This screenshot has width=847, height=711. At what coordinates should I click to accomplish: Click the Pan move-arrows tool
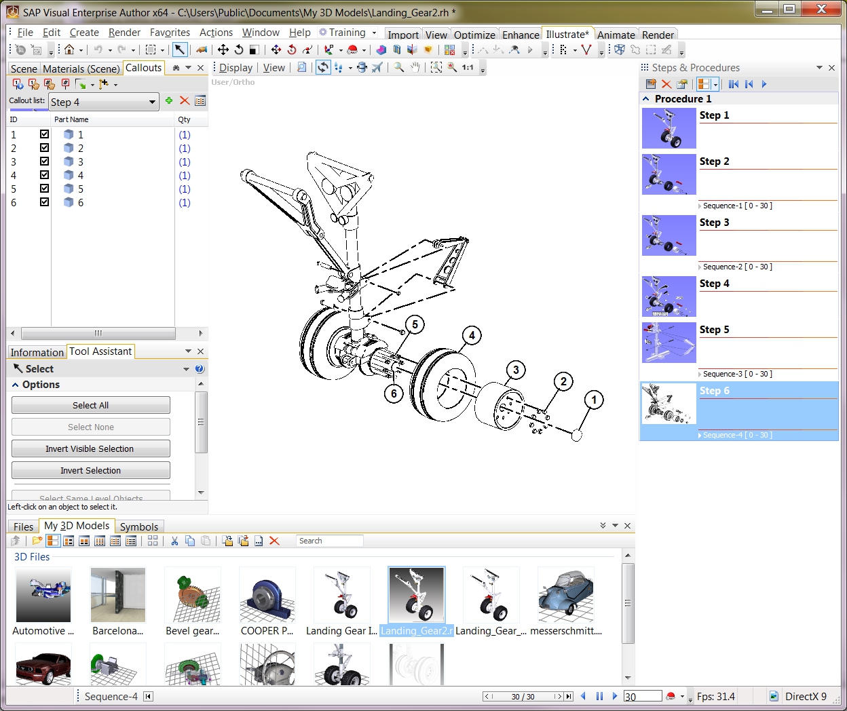click(223, 50)
